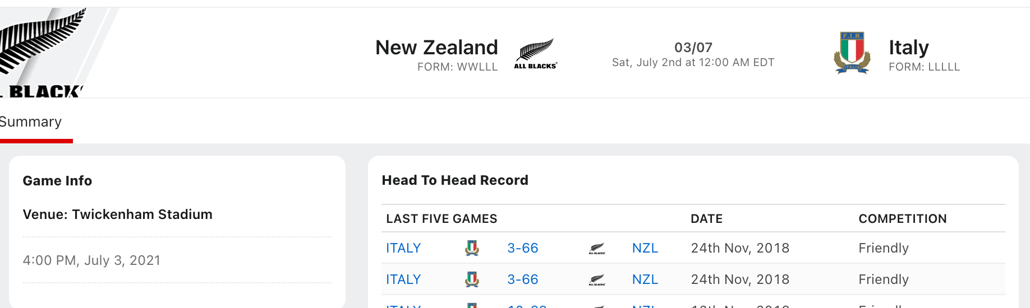1030x308 pixels.
Task: Click All Blacks fern icon in first results row
Action: coord(597,249)
